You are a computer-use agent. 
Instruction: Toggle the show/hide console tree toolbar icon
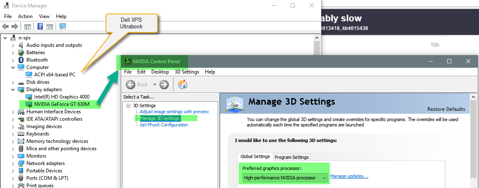coord(28,26)
